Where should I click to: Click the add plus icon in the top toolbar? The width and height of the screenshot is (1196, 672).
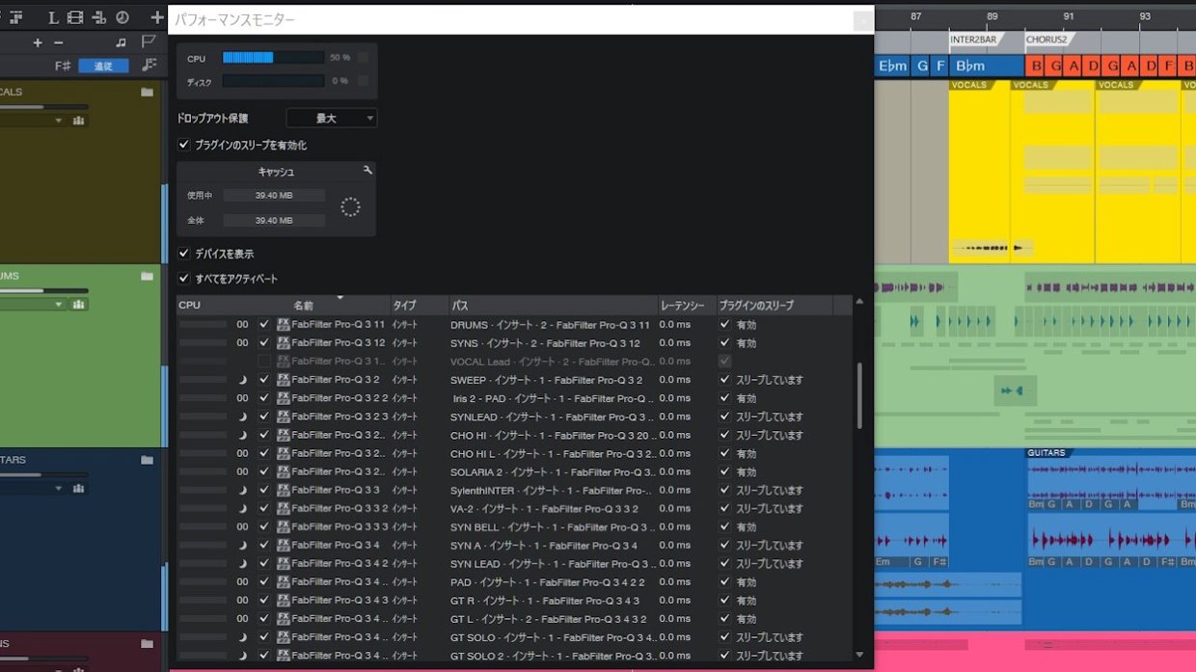[x=157, y=17]
